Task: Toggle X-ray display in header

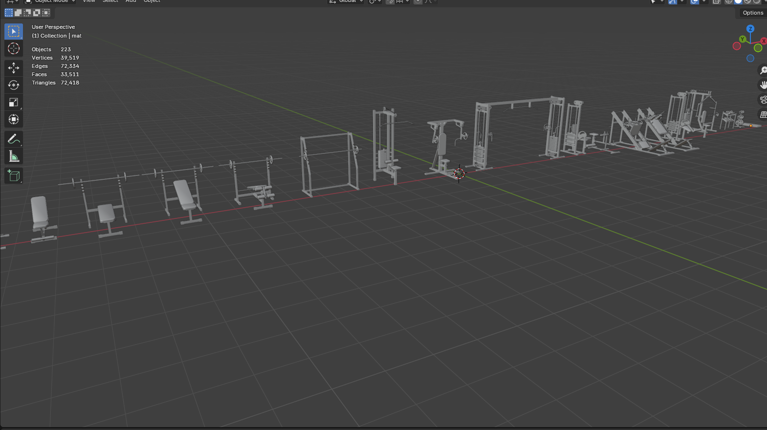Action: coord(717,1)
